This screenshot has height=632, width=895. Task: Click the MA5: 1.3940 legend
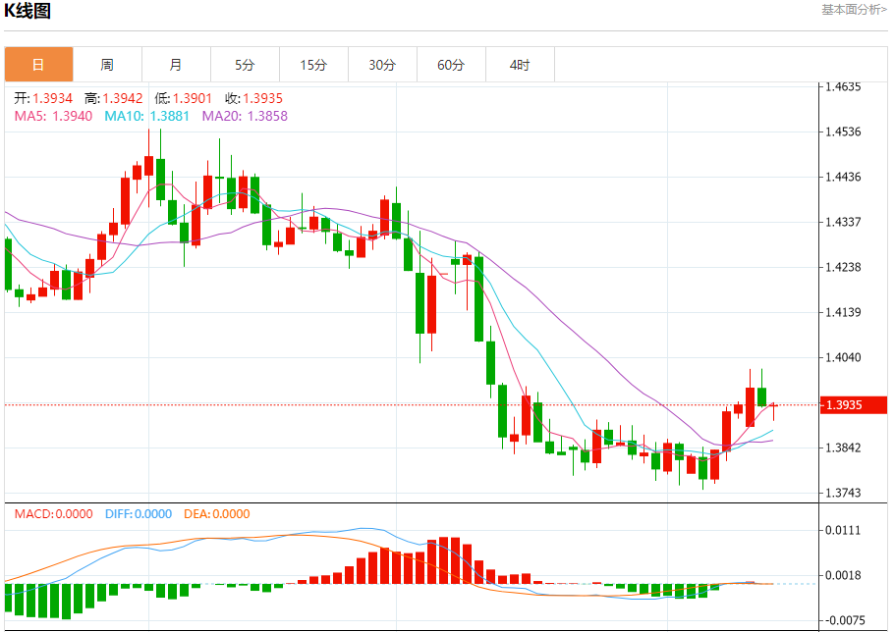(54, 116)
